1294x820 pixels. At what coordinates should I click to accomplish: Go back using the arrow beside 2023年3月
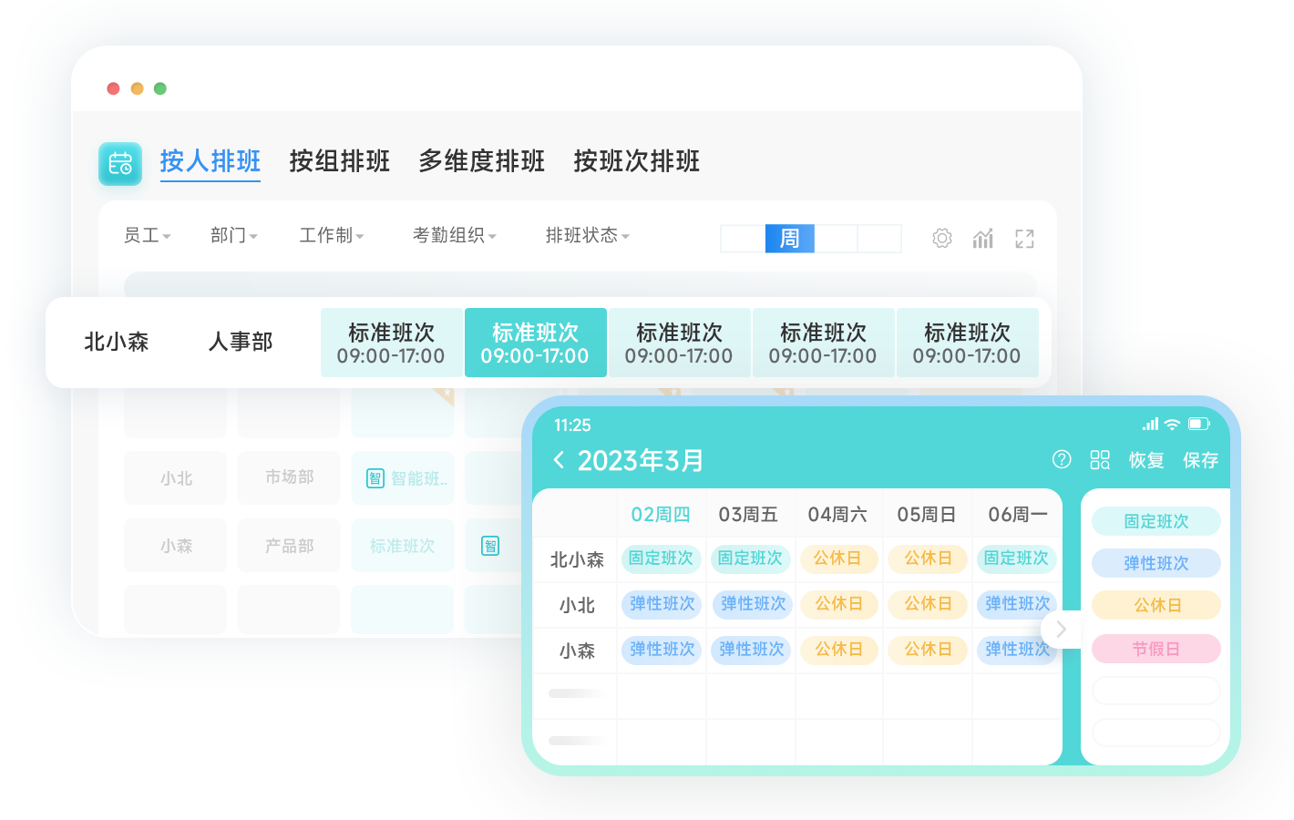(x=559, y=460)
